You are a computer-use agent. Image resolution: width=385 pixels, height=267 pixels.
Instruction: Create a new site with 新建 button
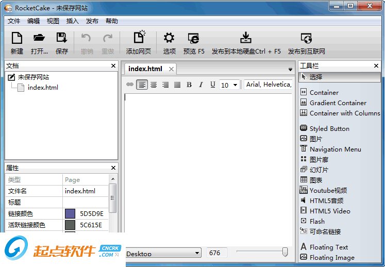16,43
